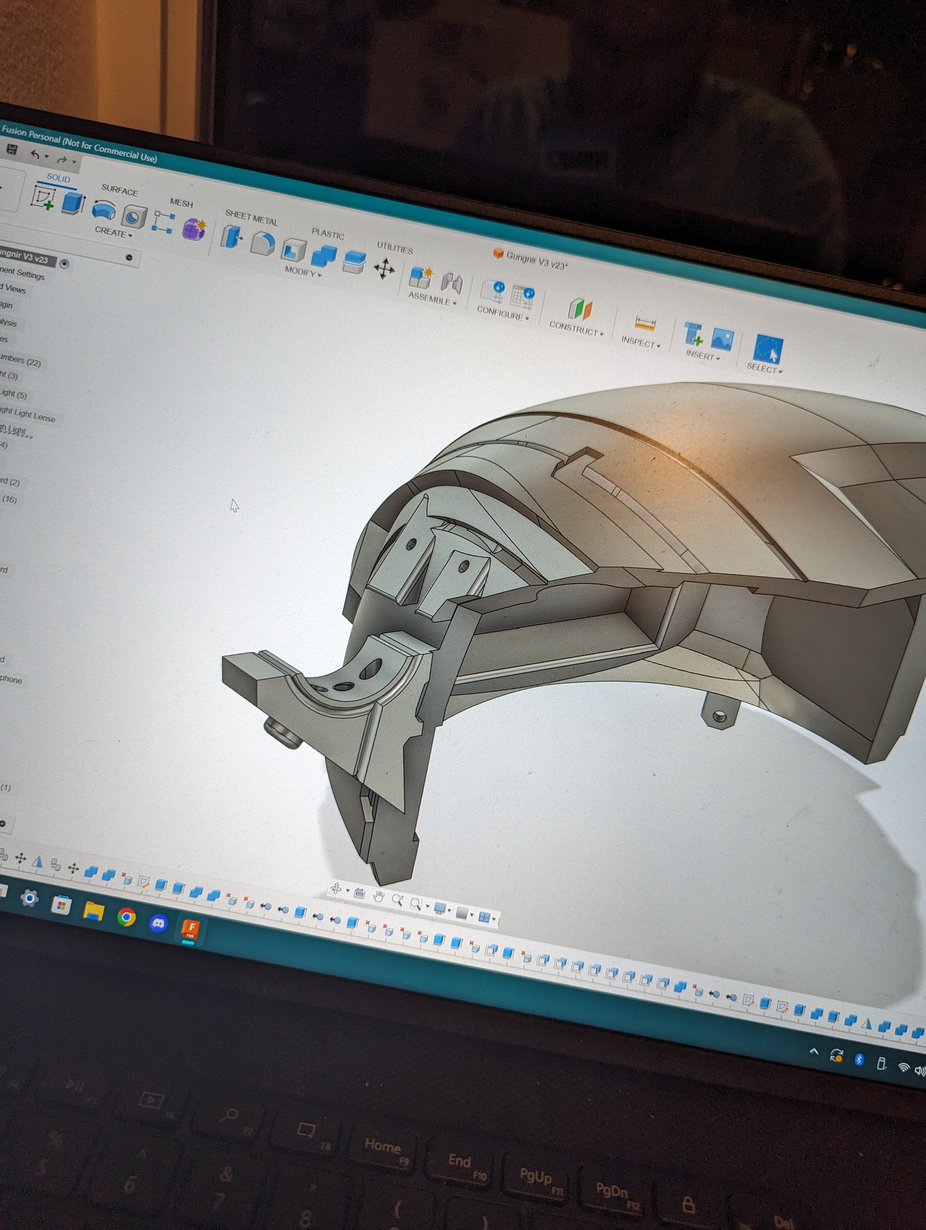Open the INSPECT dropdown menu

tap(640, 342)
